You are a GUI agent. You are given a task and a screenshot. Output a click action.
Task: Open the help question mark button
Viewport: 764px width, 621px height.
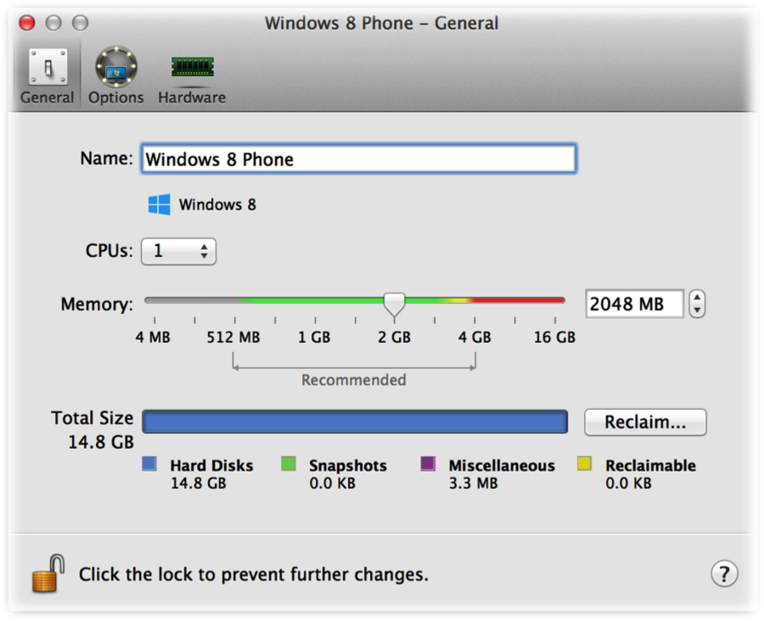(724, 573)
